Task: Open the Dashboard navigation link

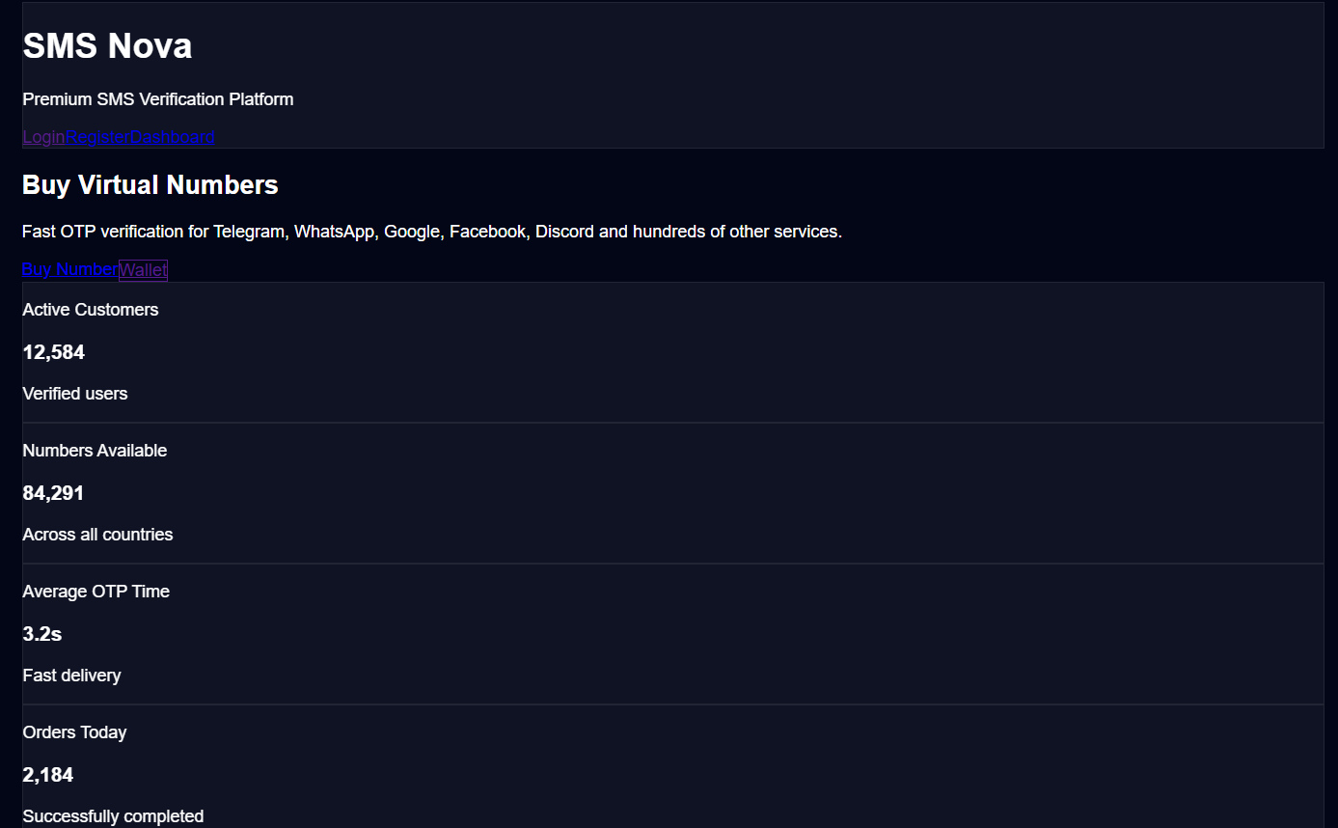Action: (x=173, y=137)
